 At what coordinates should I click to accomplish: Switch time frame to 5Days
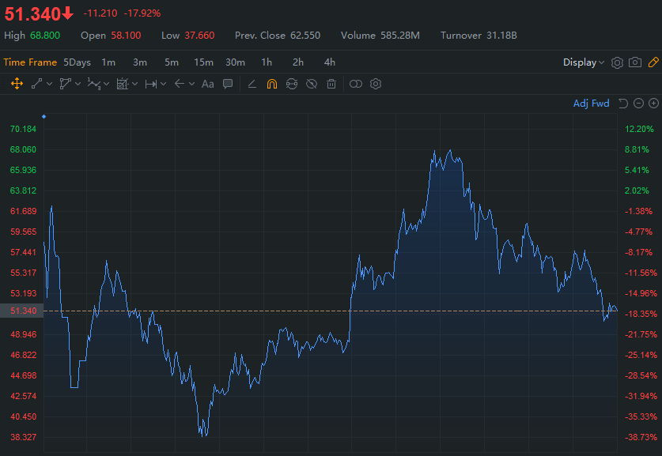click(x=77, y=62)
